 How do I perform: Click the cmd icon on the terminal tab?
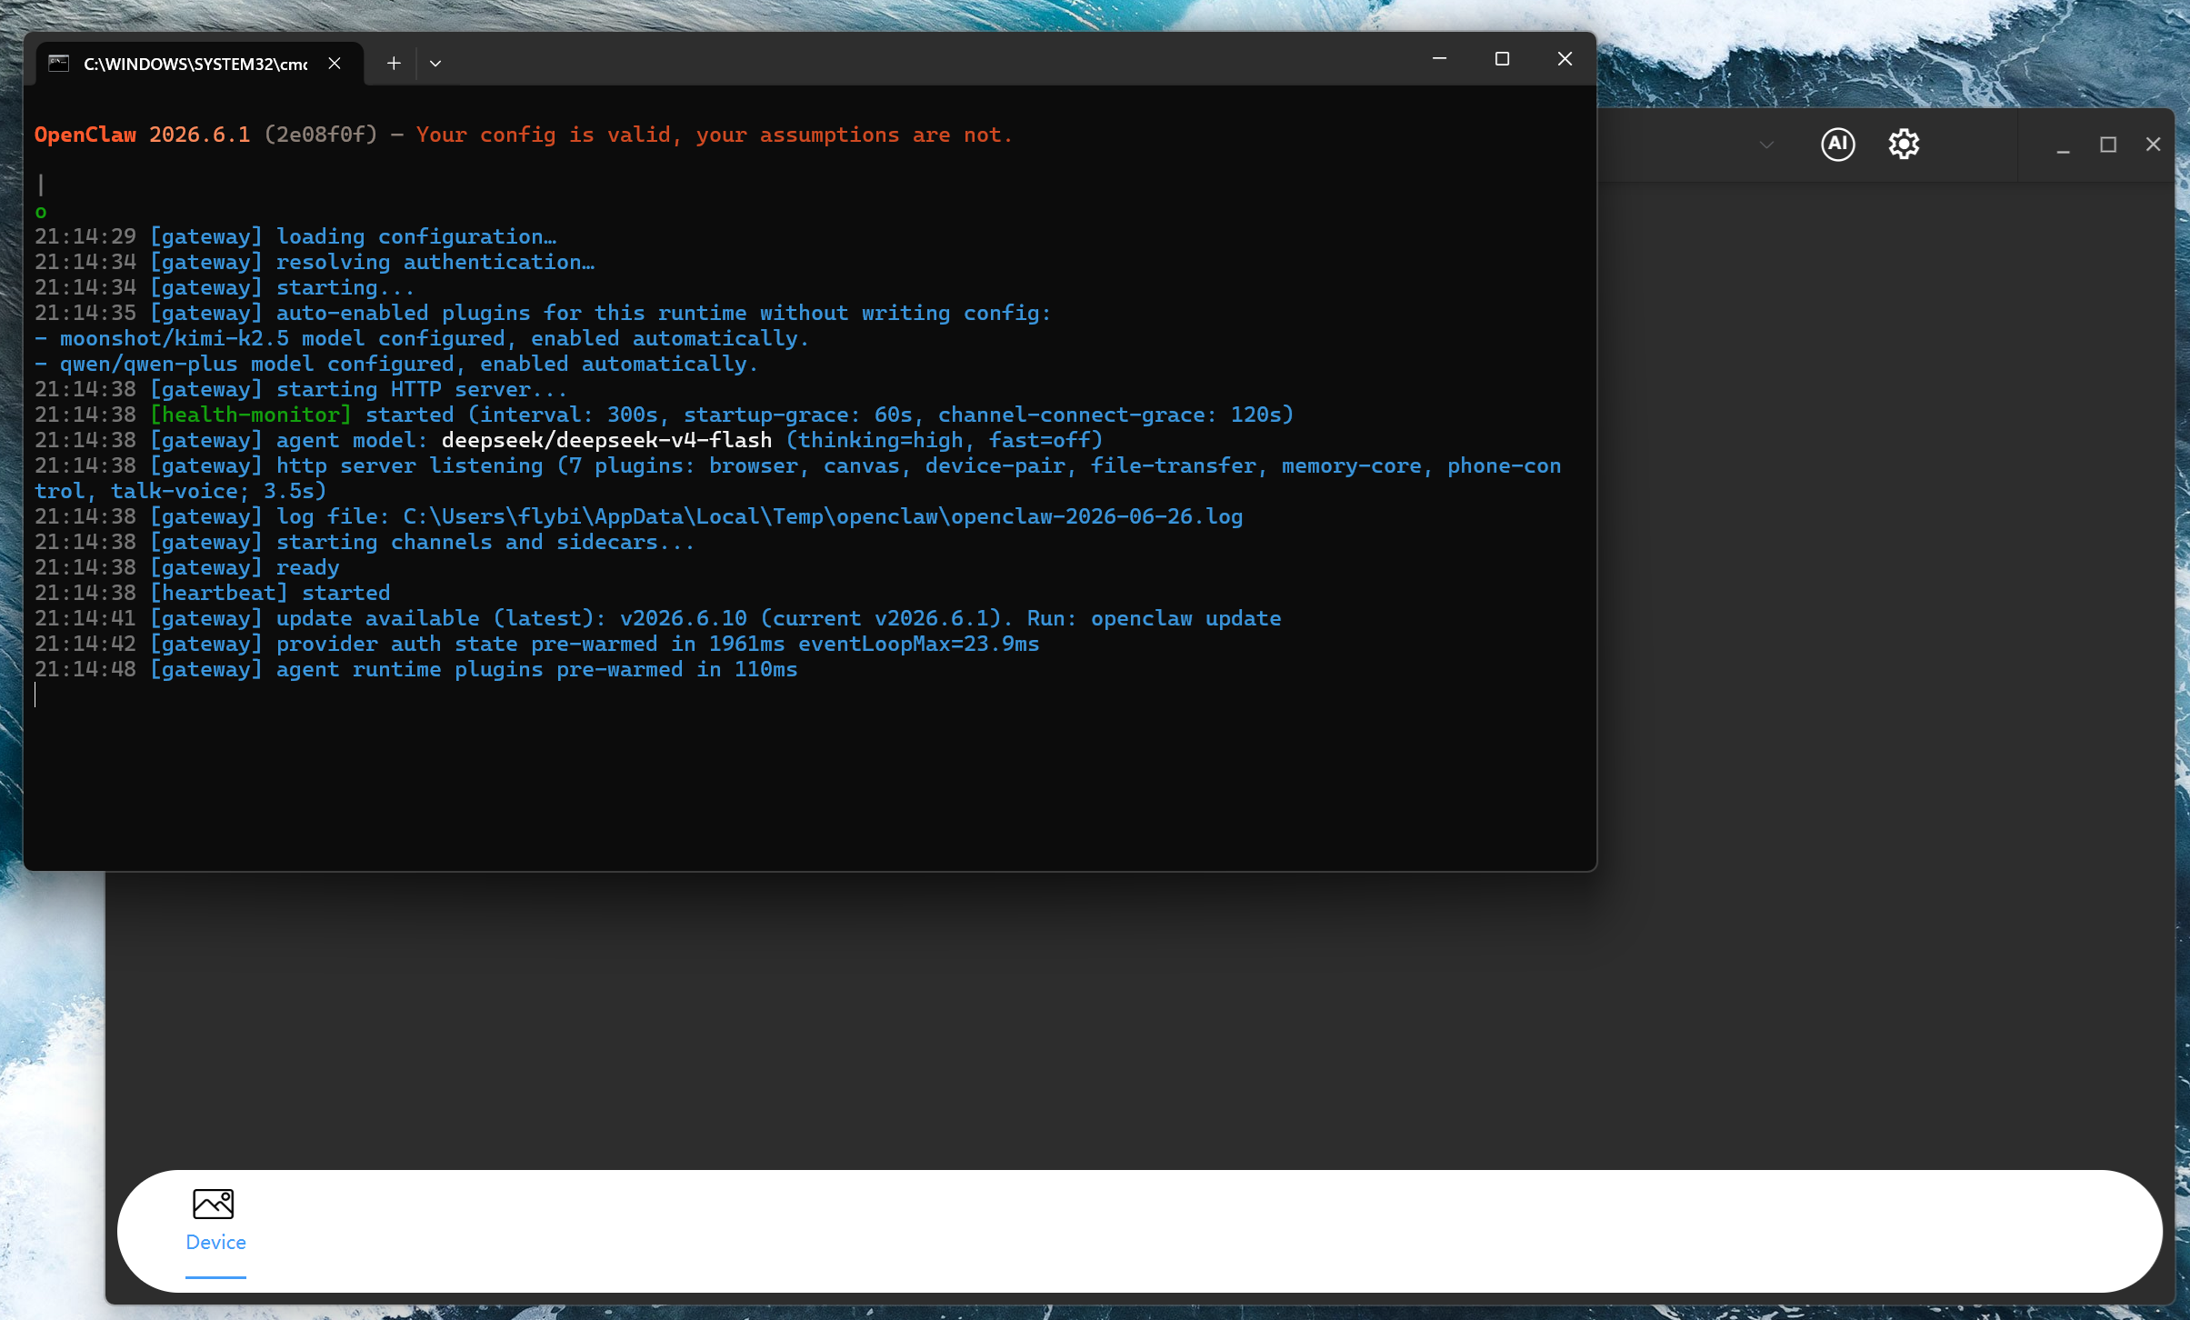(x=59, y=64)
